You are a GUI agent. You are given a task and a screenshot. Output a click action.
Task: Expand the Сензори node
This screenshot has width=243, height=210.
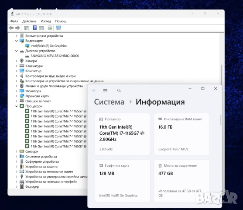pos(17,151)
